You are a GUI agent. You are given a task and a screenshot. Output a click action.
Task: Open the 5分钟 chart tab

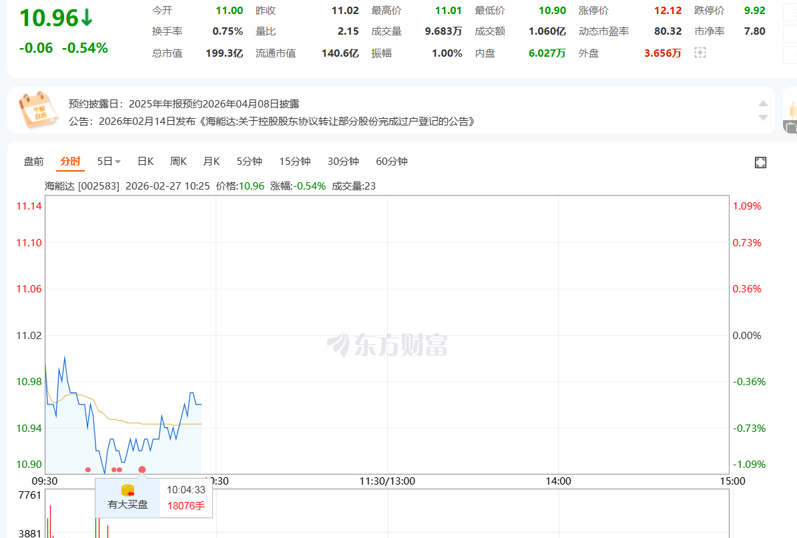[x=249, y=161]
